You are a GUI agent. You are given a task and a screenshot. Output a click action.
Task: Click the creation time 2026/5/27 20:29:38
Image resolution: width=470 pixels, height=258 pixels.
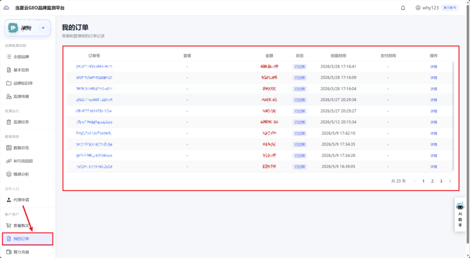point(338,99)
